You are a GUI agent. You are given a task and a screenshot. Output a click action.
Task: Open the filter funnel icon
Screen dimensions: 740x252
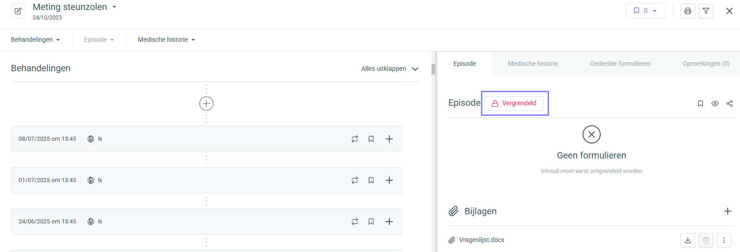coord(706,11)
